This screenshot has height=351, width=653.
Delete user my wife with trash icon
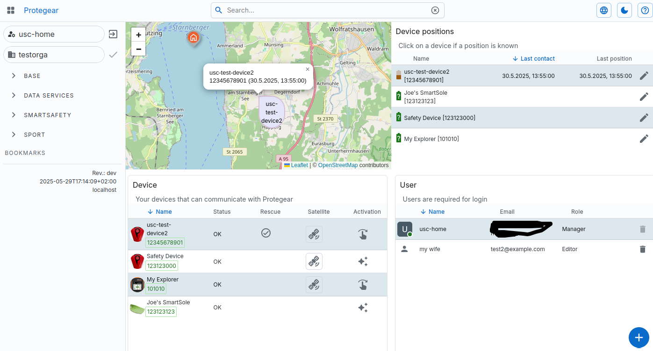tap(642, 249)
